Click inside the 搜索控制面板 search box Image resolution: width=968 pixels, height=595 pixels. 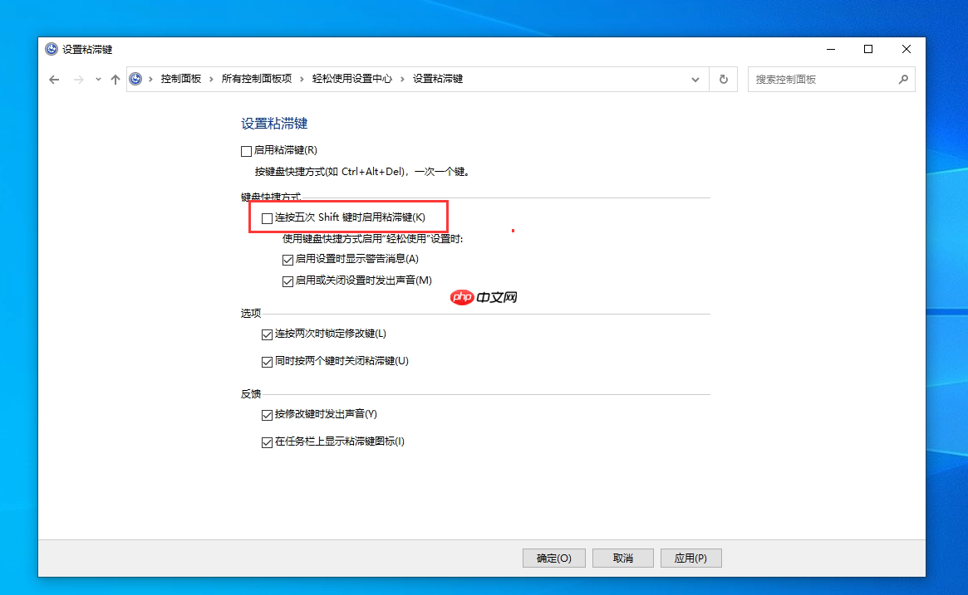823,79
